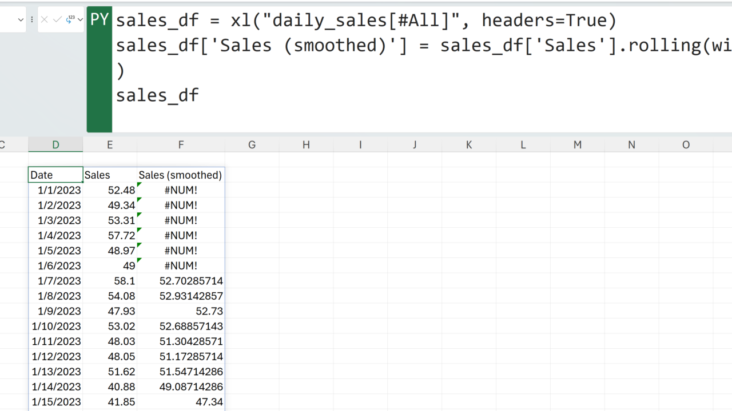
Task: Select the Sales value 53.31
Action: (x=110, y=220)
